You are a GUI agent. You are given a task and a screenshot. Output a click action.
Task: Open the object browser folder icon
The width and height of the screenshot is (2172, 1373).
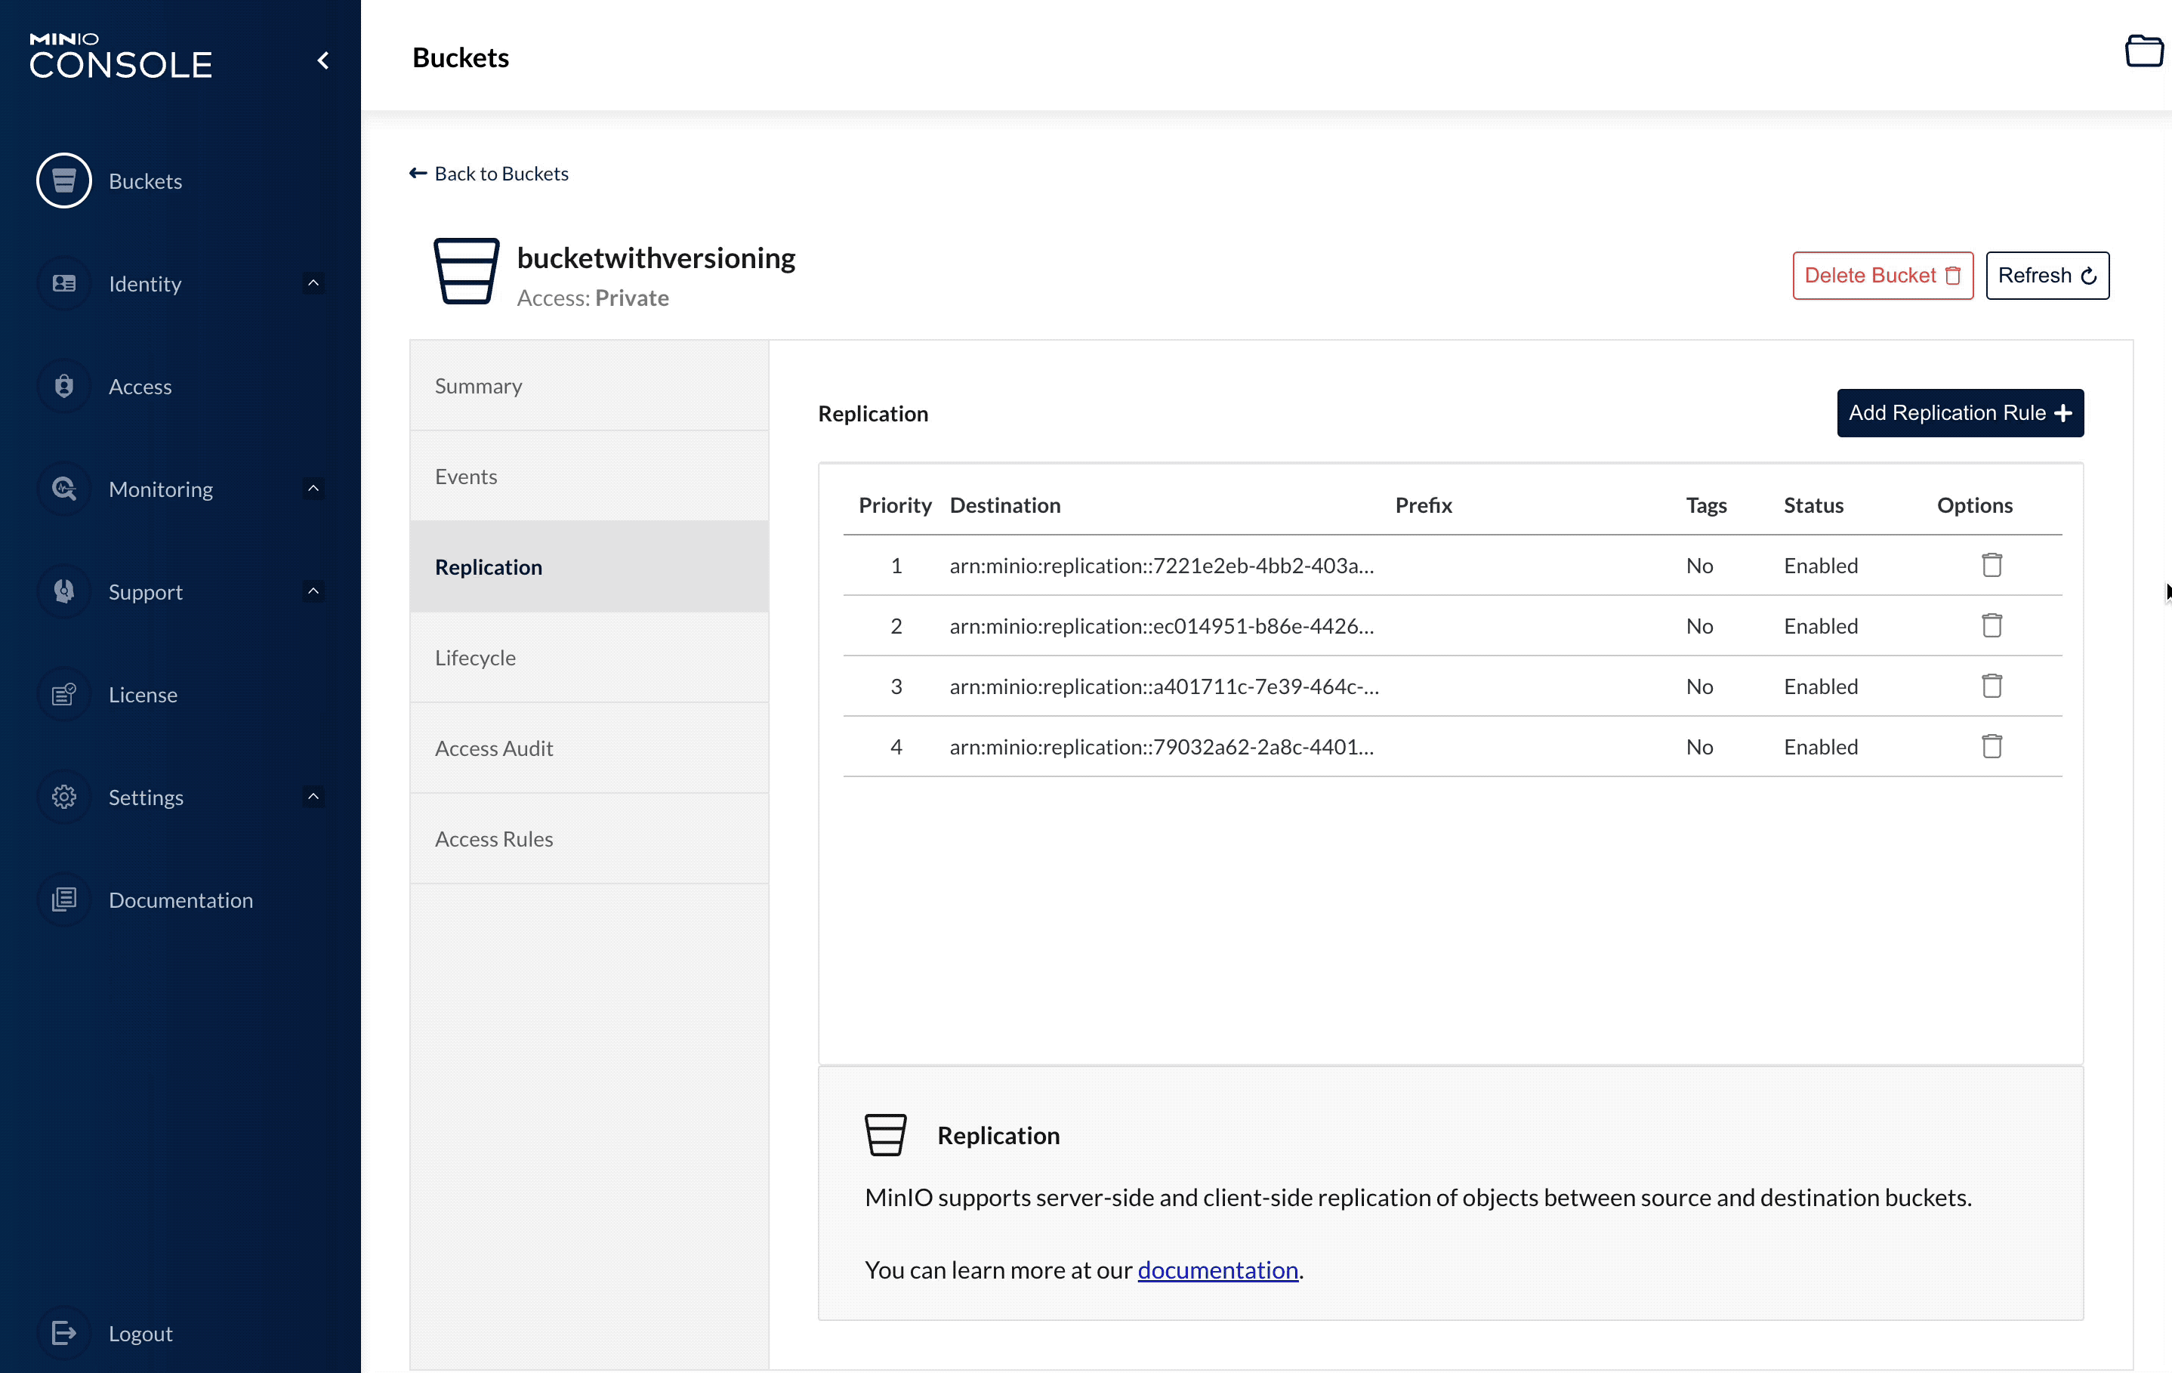click(x=2143, y=51)
